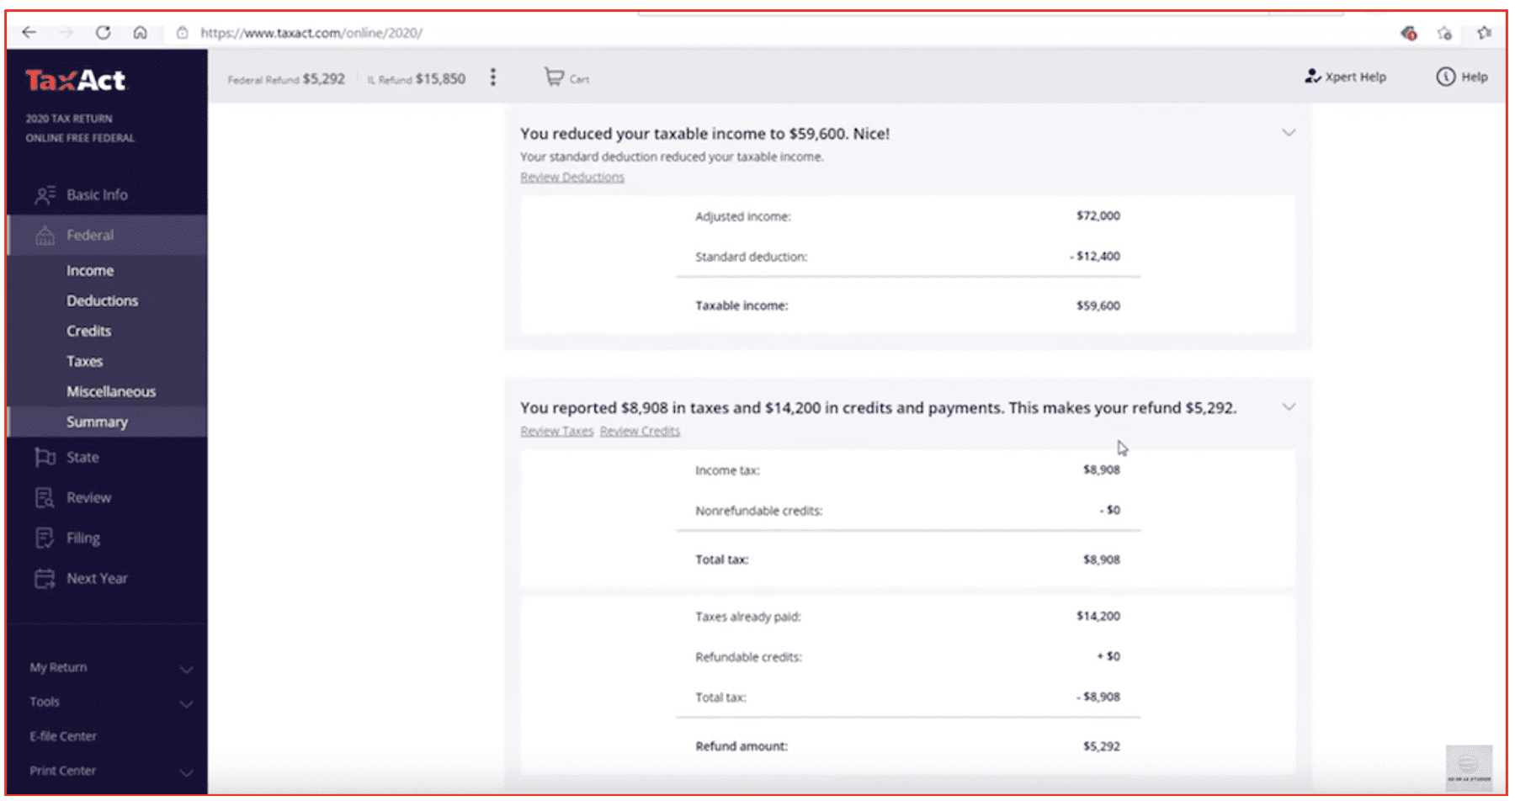Click the Next Year calendar icon
The image size is (1515, 801).
(45, 579)
